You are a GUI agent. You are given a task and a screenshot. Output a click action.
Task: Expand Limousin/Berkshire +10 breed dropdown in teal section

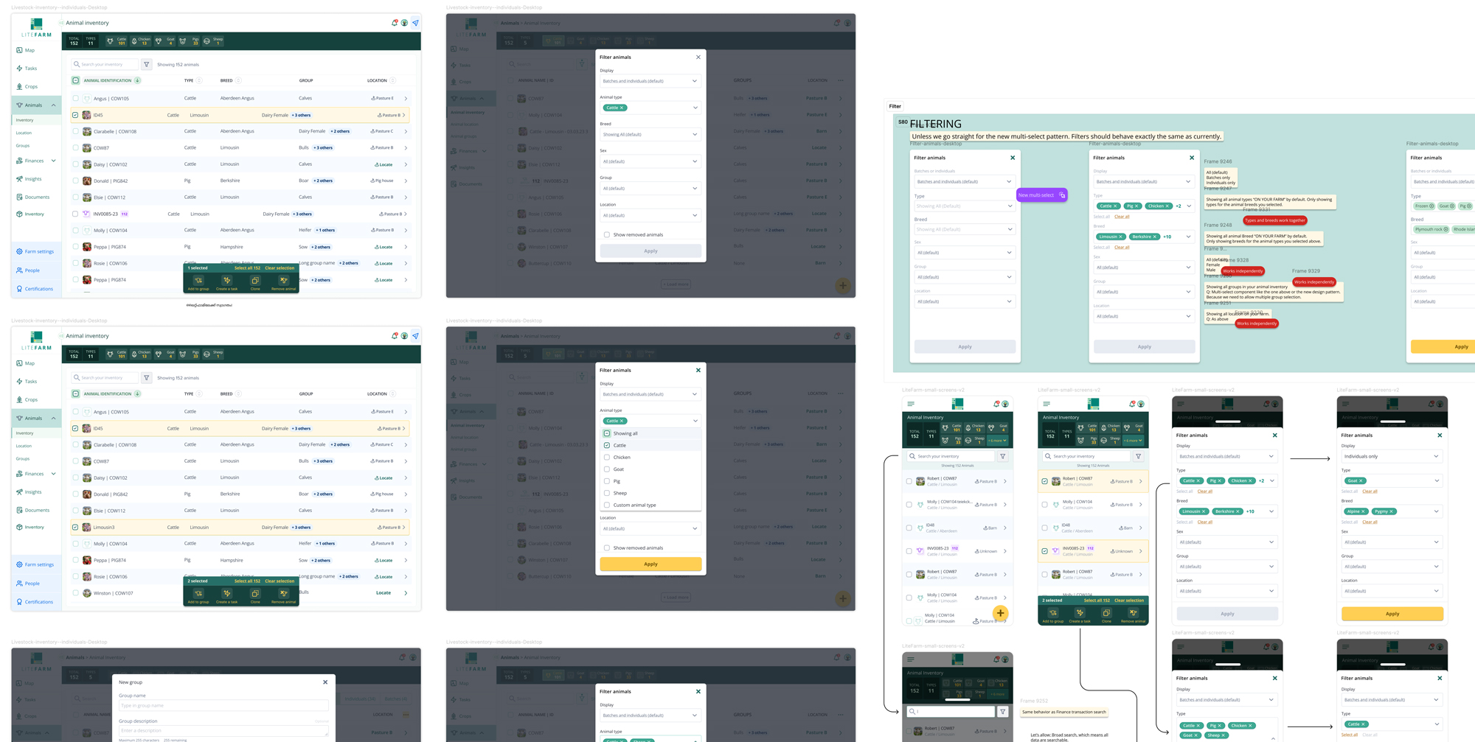(x=1189, y=237)
